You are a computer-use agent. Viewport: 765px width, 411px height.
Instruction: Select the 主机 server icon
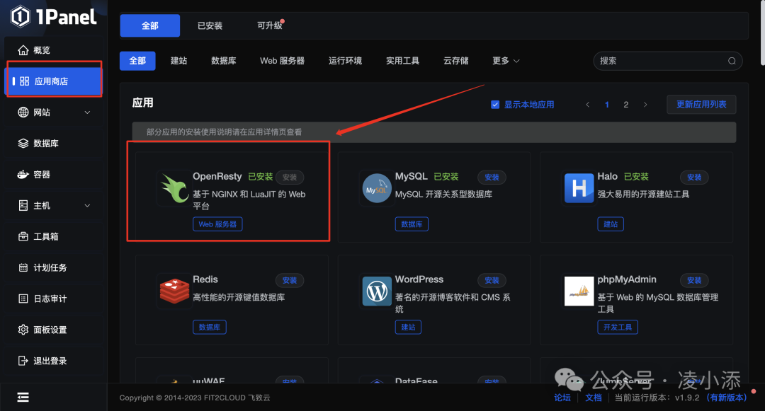(x=23, y=205)
